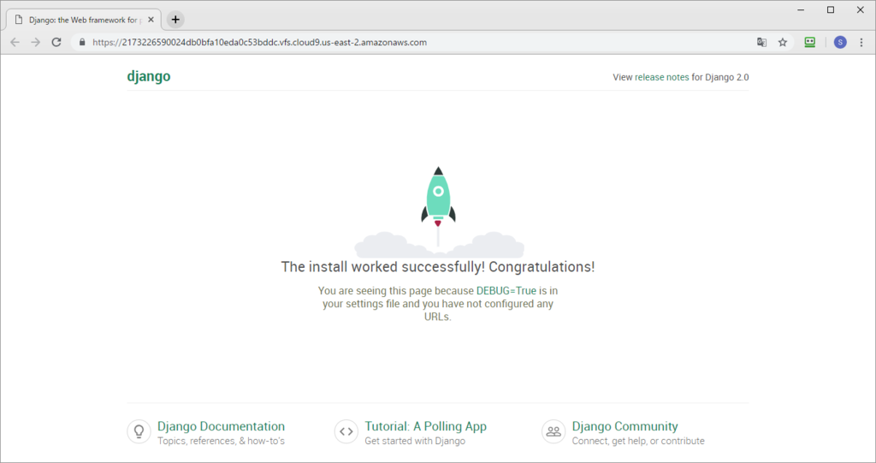Open the translate page icon
The width and height of the screenshot is (876, 463).
(761, 43)
